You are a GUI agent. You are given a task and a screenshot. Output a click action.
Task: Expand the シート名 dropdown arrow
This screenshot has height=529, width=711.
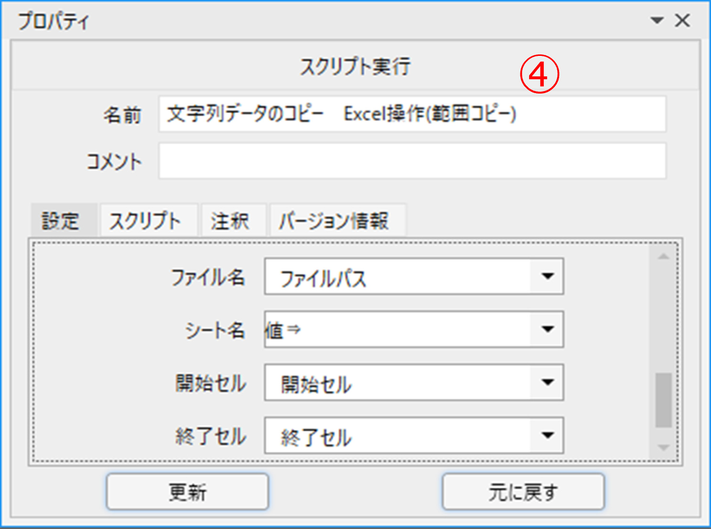[x=547, y=329]
